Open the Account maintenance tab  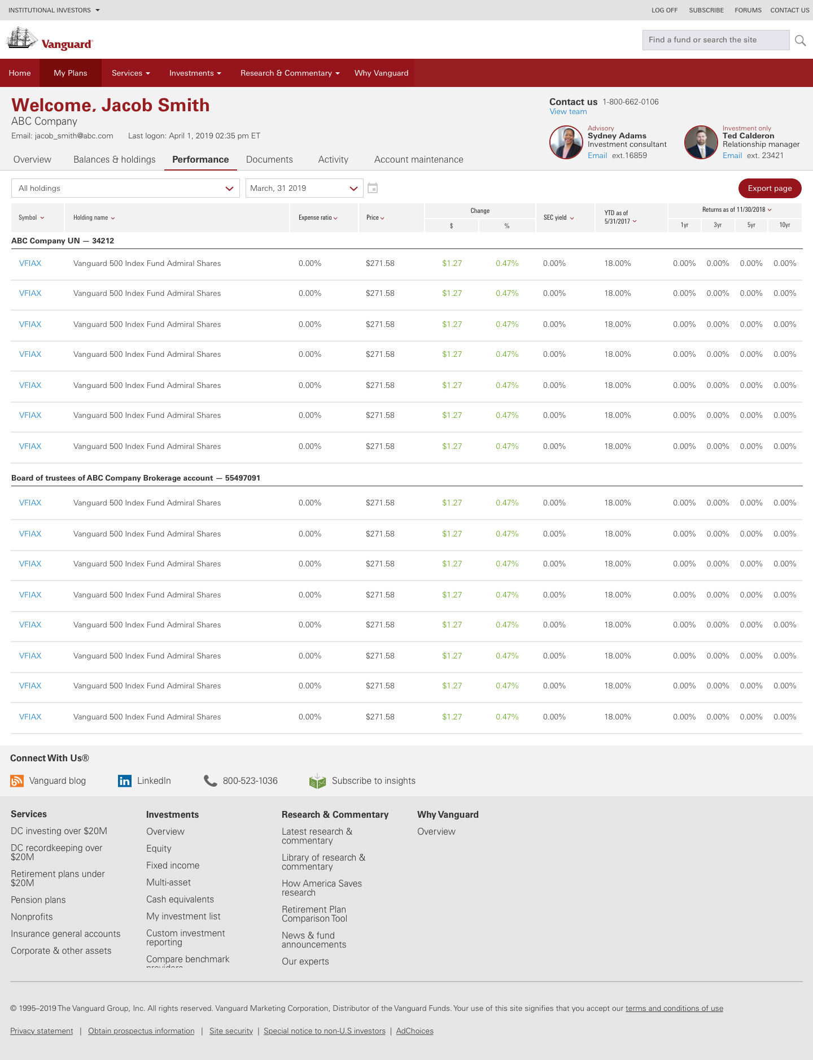(419, 159)
